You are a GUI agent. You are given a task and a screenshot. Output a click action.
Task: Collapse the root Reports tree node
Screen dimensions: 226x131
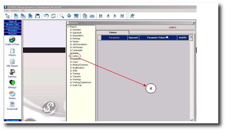click(x=68, y=27)
